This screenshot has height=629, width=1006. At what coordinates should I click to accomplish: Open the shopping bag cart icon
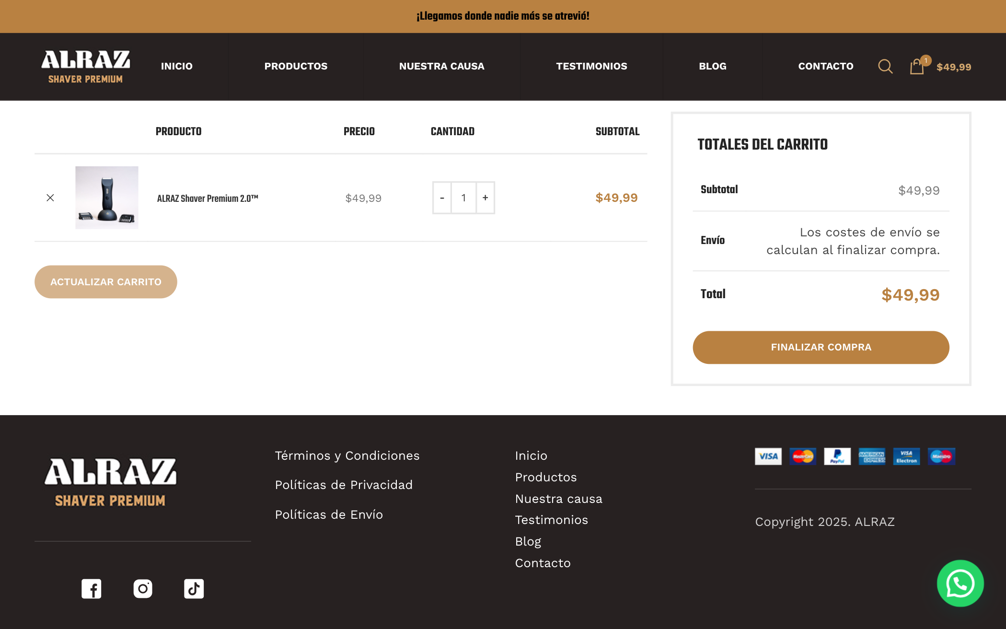[917, 66]
